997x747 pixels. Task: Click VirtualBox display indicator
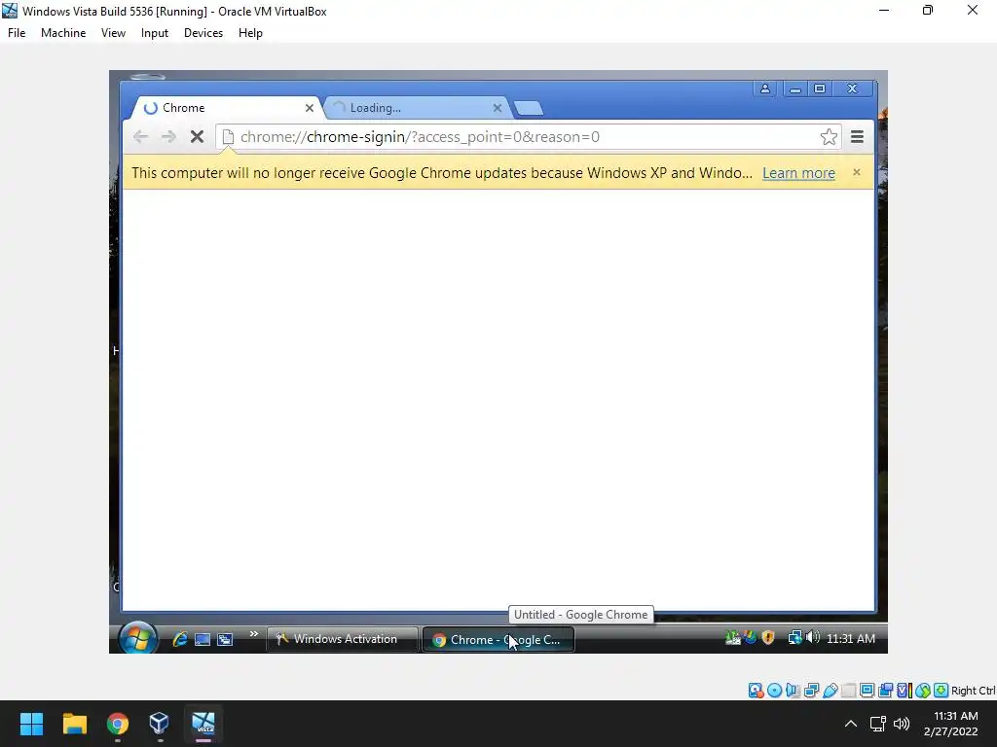(x=867, y=691)
